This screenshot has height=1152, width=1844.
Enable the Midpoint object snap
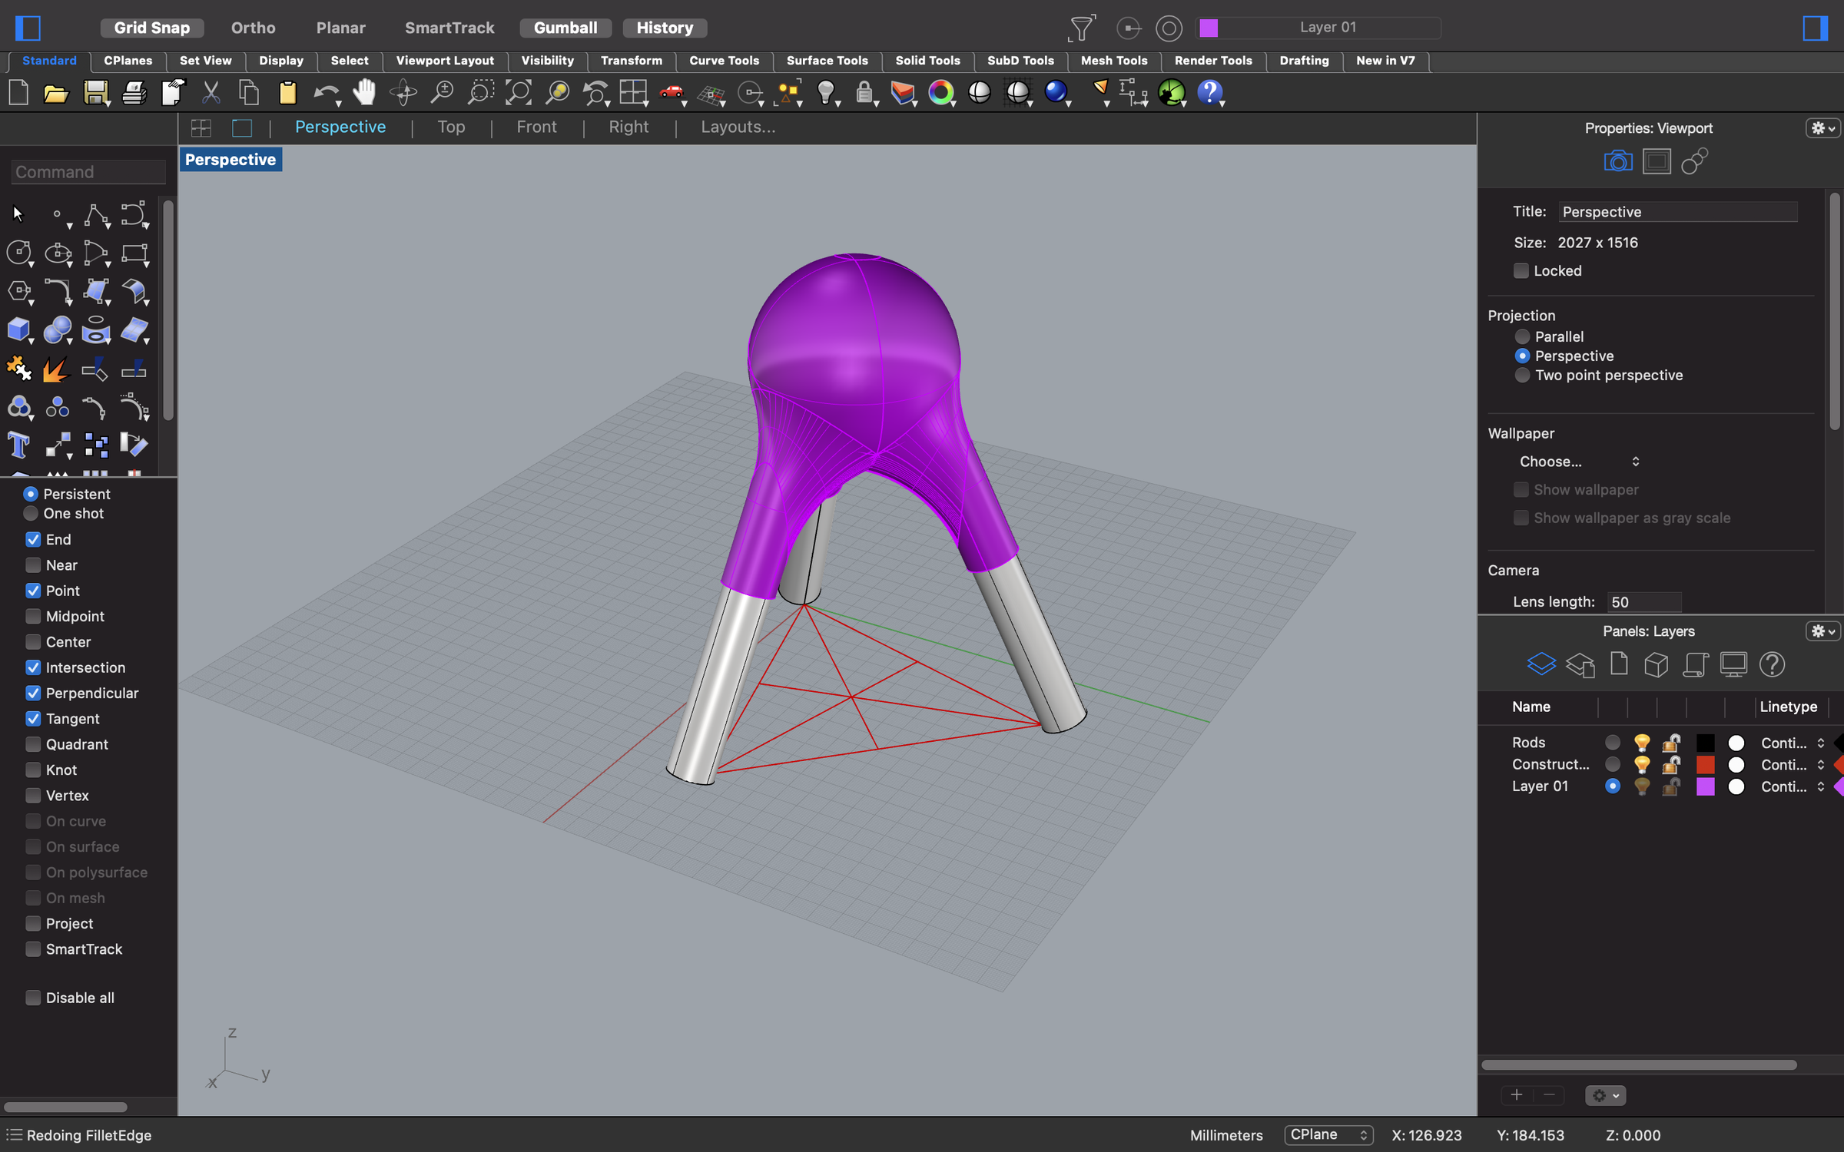click(33, 616)
